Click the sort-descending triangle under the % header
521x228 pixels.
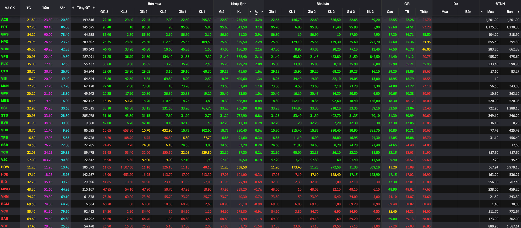(x=256, y=14)
